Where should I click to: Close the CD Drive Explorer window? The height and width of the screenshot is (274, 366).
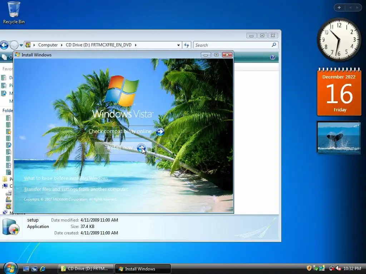pos(273,36)
